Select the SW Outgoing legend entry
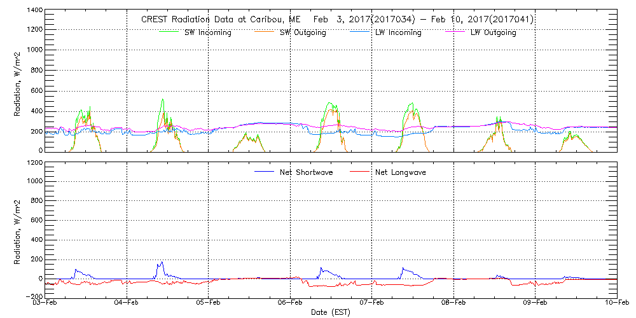The image size is (636, 318). [x=303, y=32]
